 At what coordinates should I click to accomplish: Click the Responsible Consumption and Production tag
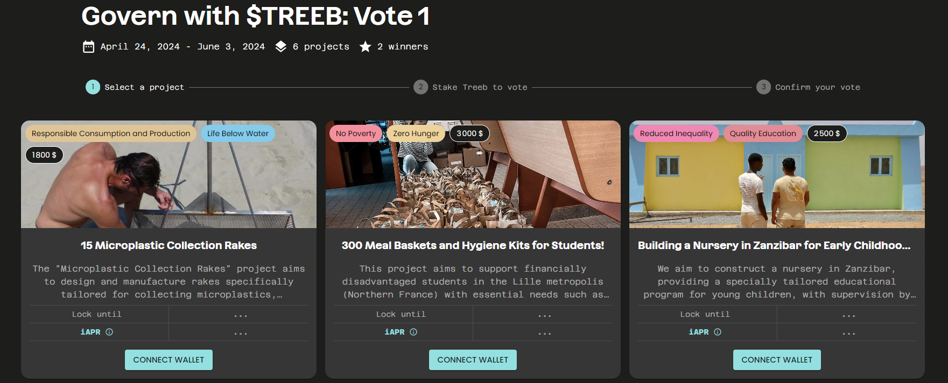pyautogui.click(x=111, y=133)
